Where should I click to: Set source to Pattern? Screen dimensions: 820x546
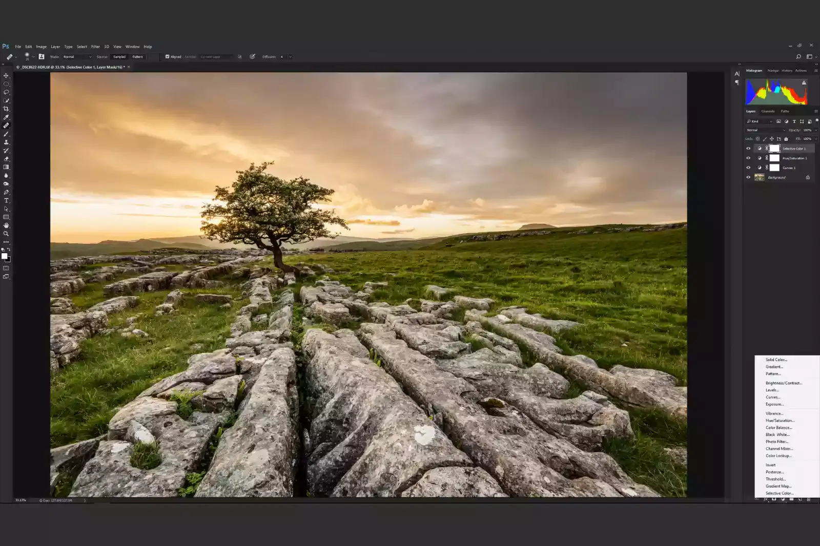tap(137, 57)
